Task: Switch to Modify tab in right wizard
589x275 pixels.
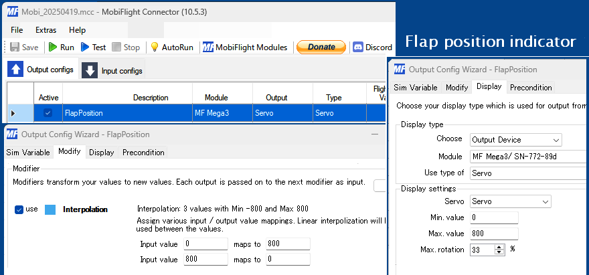Action: [x=456, y=88]
